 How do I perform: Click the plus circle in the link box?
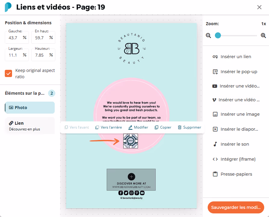click(x=131, y=177)
